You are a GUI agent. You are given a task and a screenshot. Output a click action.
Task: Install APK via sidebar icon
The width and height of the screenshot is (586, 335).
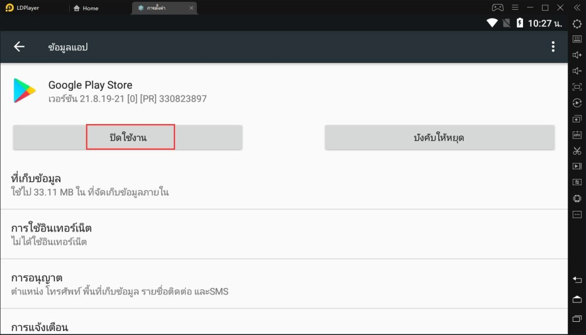pos(577,135)
